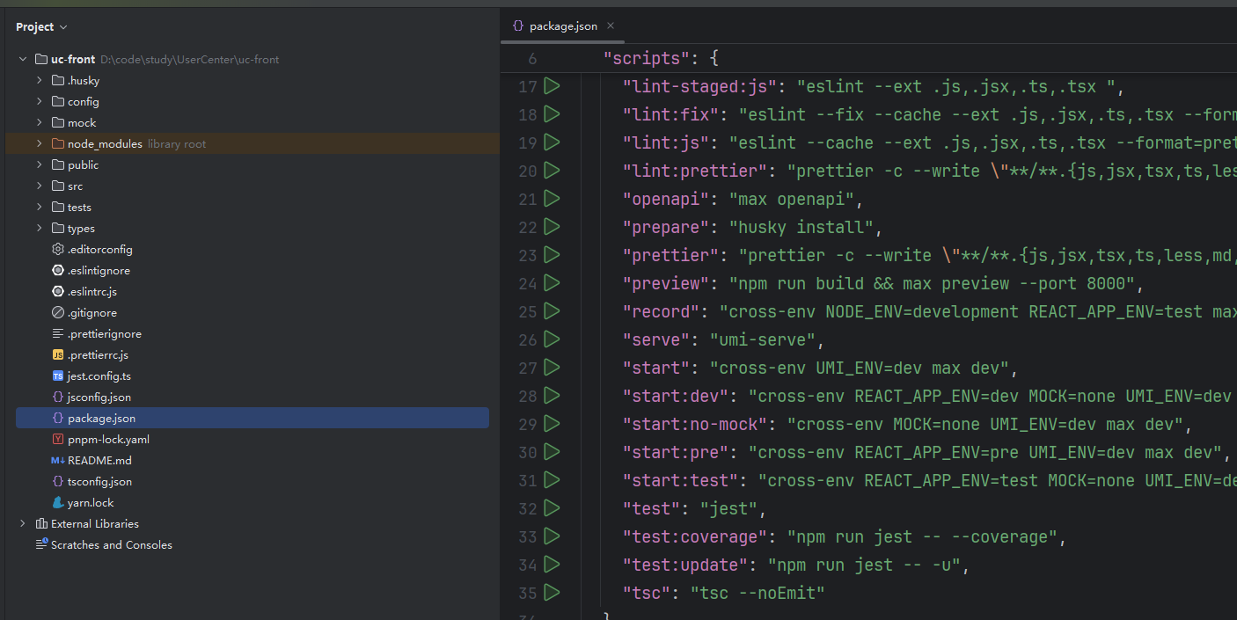This screenshot has height=620, width=1237.
Task: Expand the node_modules folder
Action: [40, 143]
